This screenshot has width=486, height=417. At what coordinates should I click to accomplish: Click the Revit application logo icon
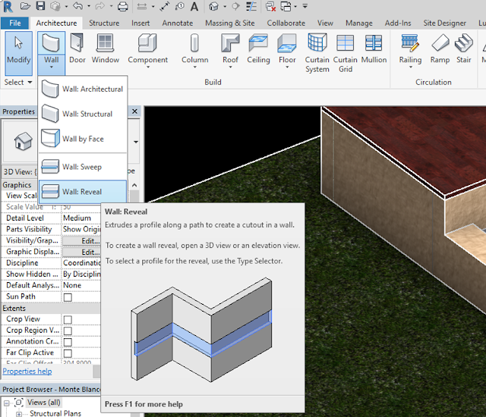[x=8, y=7]
